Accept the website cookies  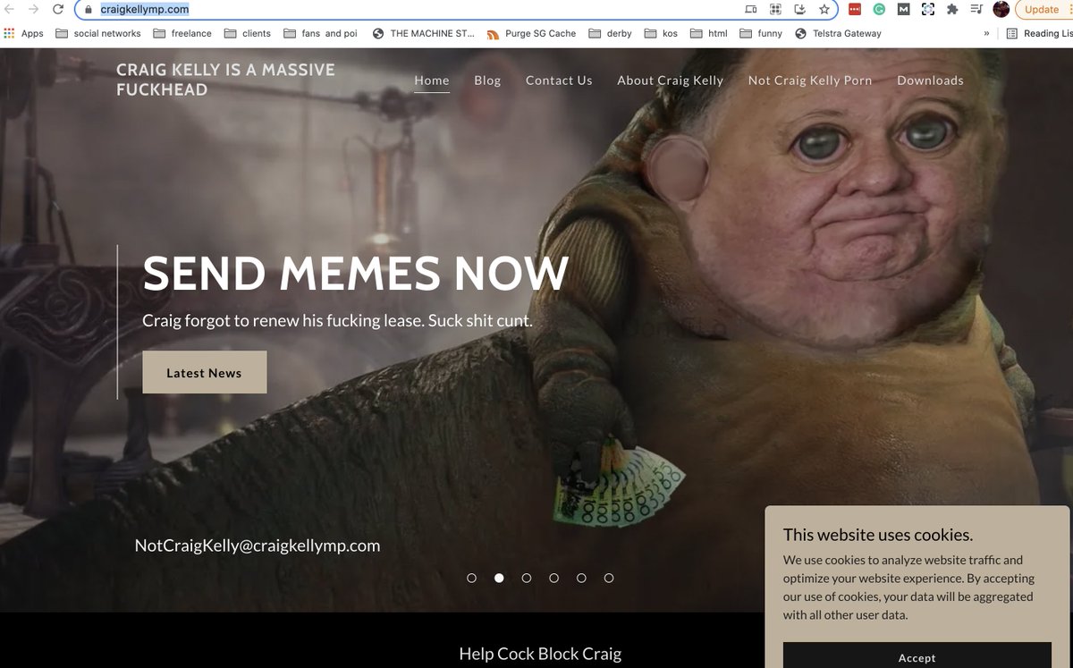click(917, 656)
